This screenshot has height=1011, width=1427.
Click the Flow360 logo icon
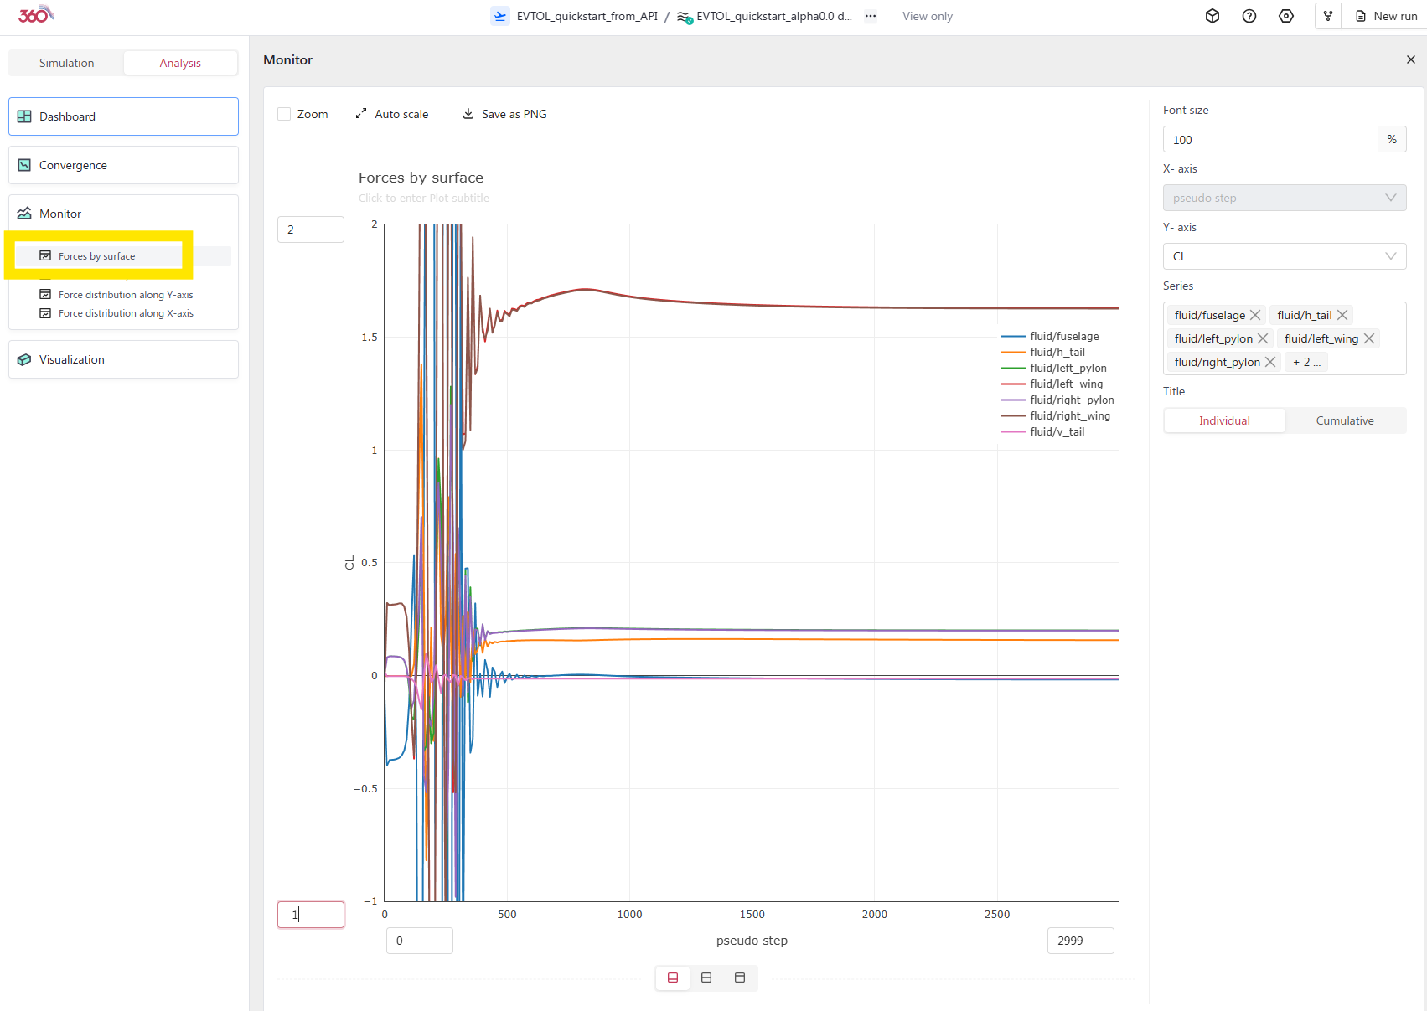(35, 15)
